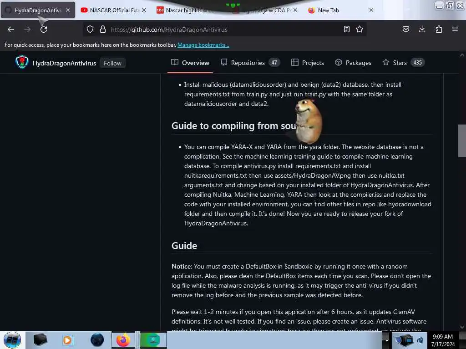Click the scrollbar up arrow
The height and width of the screenshot is (349, 466).
click(x=462, y=55)
